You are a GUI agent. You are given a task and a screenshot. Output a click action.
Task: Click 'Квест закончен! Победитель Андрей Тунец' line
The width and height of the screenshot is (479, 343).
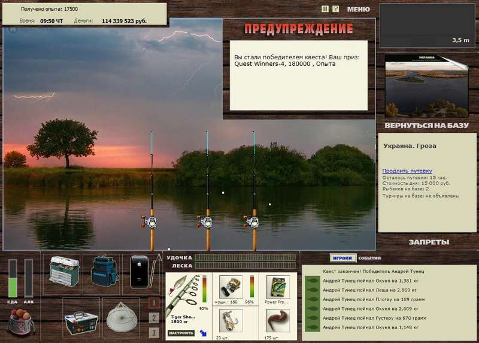click(x=373, y=271)
